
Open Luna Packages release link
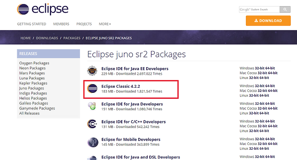pos(32,78)
